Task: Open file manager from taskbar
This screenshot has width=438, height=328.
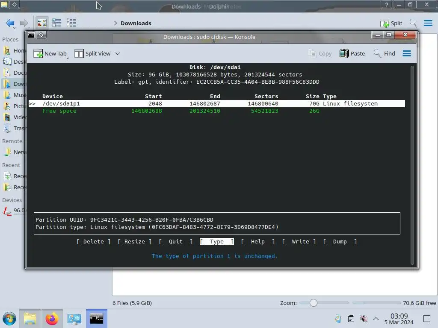Action: coord(30,319)
